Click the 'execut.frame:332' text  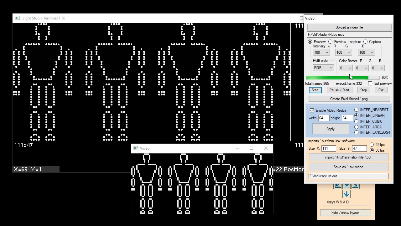(x=349, y=83)
